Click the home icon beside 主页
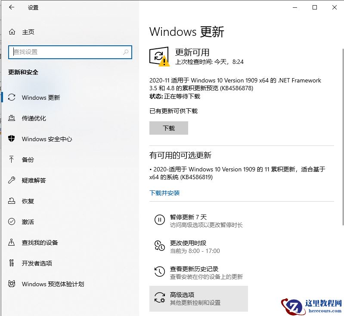This screenshot has width=344, height=316. click(x=12, y=32)
